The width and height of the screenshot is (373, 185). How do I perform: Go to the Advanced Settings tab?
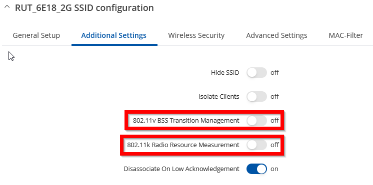click(276, 35)
